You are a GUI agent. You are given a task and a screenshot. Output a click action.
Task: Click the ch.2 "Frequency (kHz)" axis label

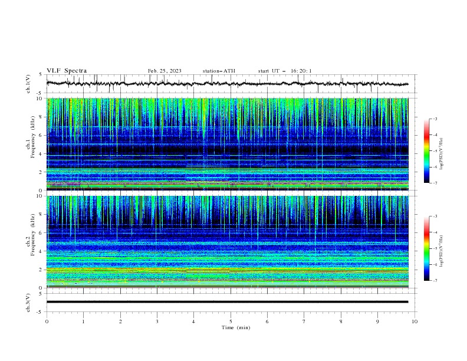(33, 235)
